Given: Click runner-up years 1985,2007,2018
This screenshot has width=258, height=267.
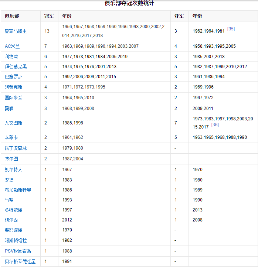Looking at the screenshot, I should point(209,57).
